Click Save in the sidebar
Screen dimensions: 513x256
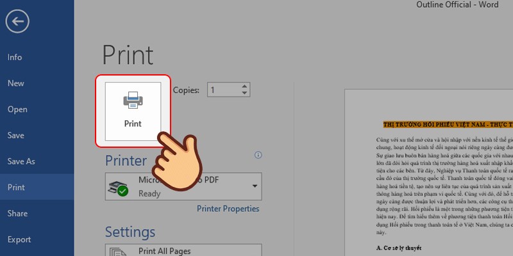pyautogui.click(x=16, y=136)
